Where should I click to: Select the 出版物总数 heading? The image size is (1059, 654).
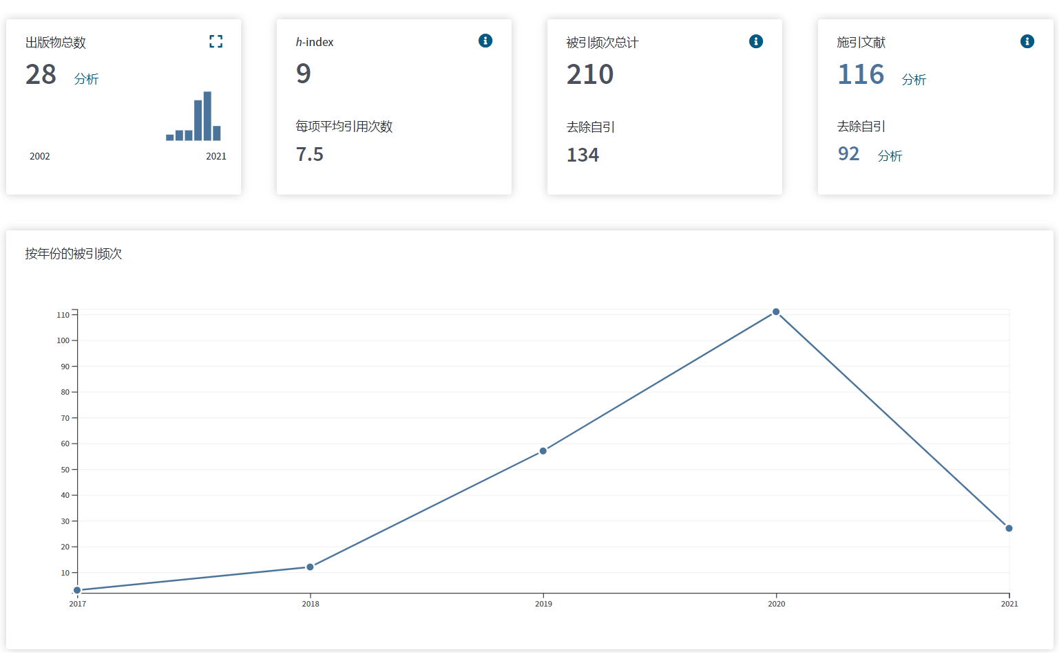(x=56, y=43)
